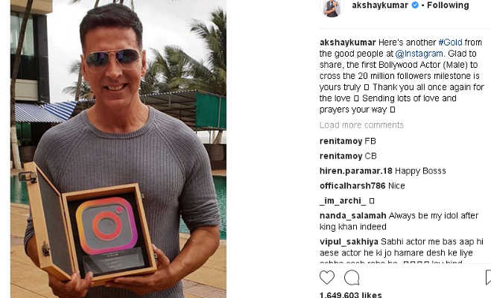Open akshaykumar's profile picture avatar
Screen dimensions: 491x298
tap(332, 8)
